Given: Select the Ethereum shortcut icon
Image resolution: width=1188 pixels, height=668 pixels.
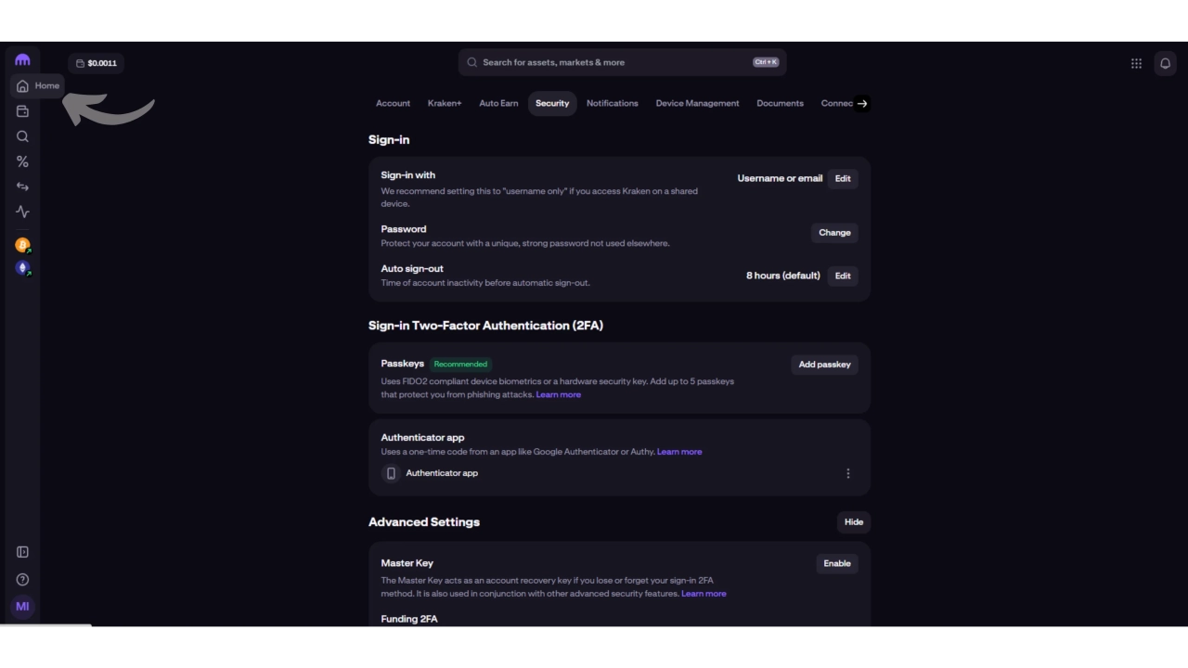Looking at the screenshot, I should pyautogui.click(x=22, y=268).
